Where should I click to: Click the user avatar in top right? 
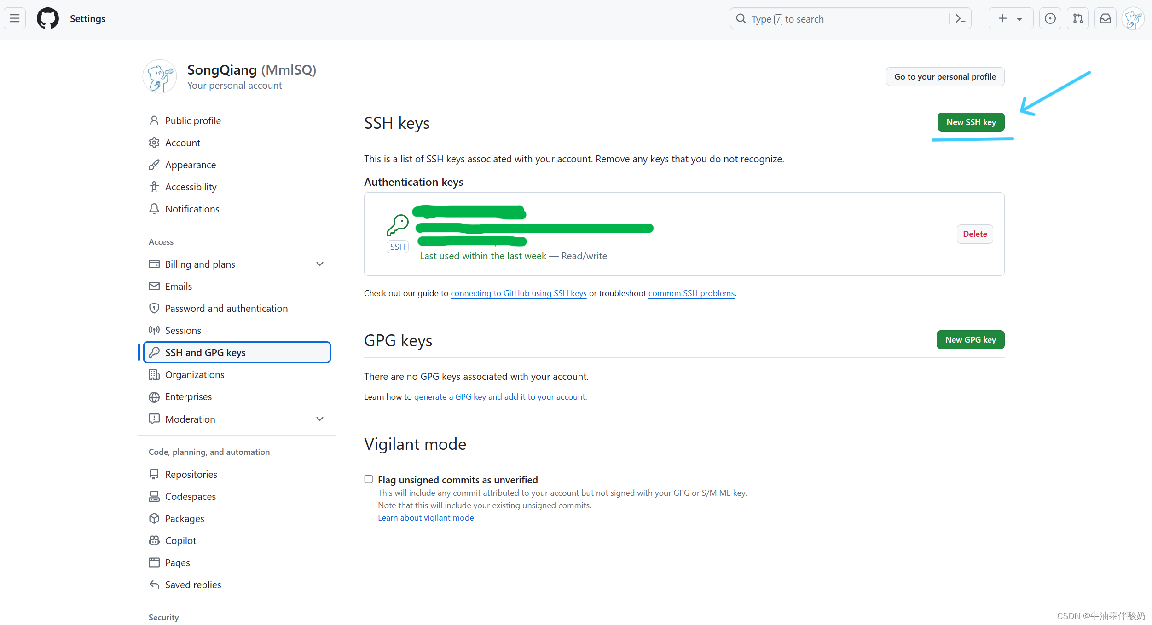pyautogui.click(x=1133, y=19)
